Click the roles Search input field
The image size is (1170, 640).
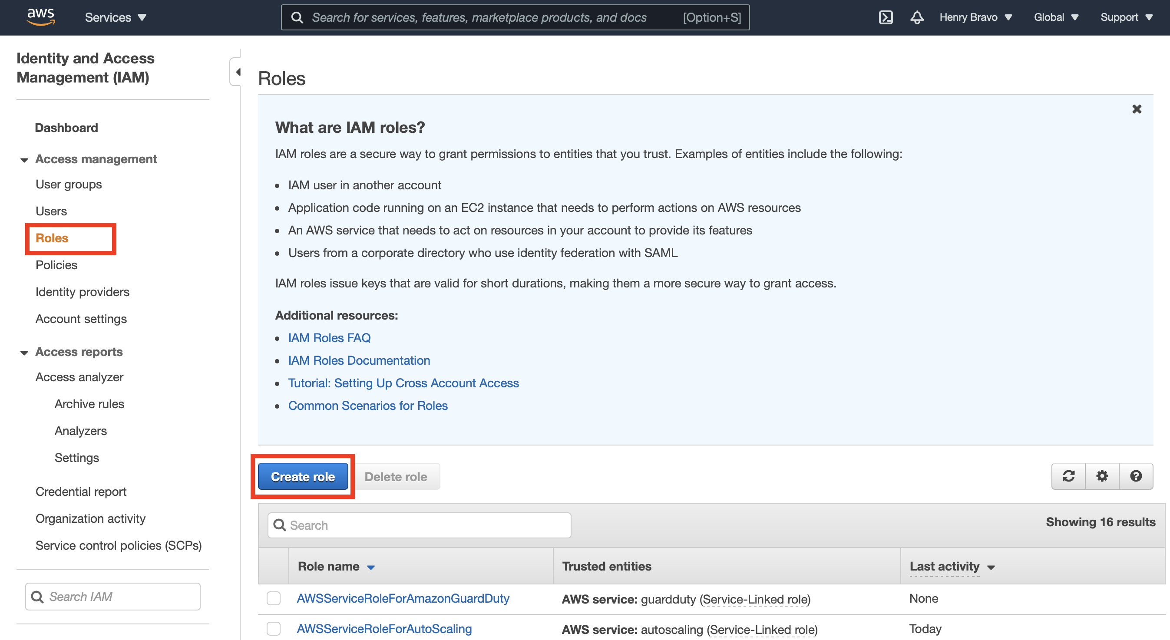419,525
